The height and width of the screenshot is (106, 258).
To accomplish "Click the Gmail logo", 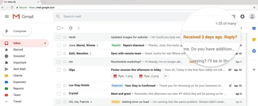I will (23, 17).
